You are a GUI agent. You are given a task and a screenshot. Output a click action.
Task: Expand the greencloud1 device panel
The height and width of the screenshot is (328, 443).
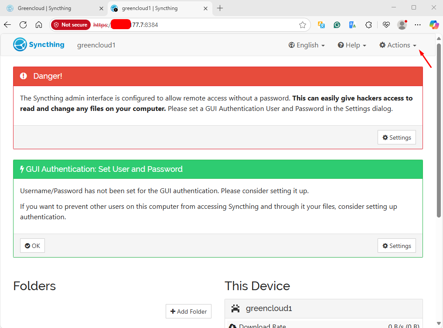click(x=324, y=308)
